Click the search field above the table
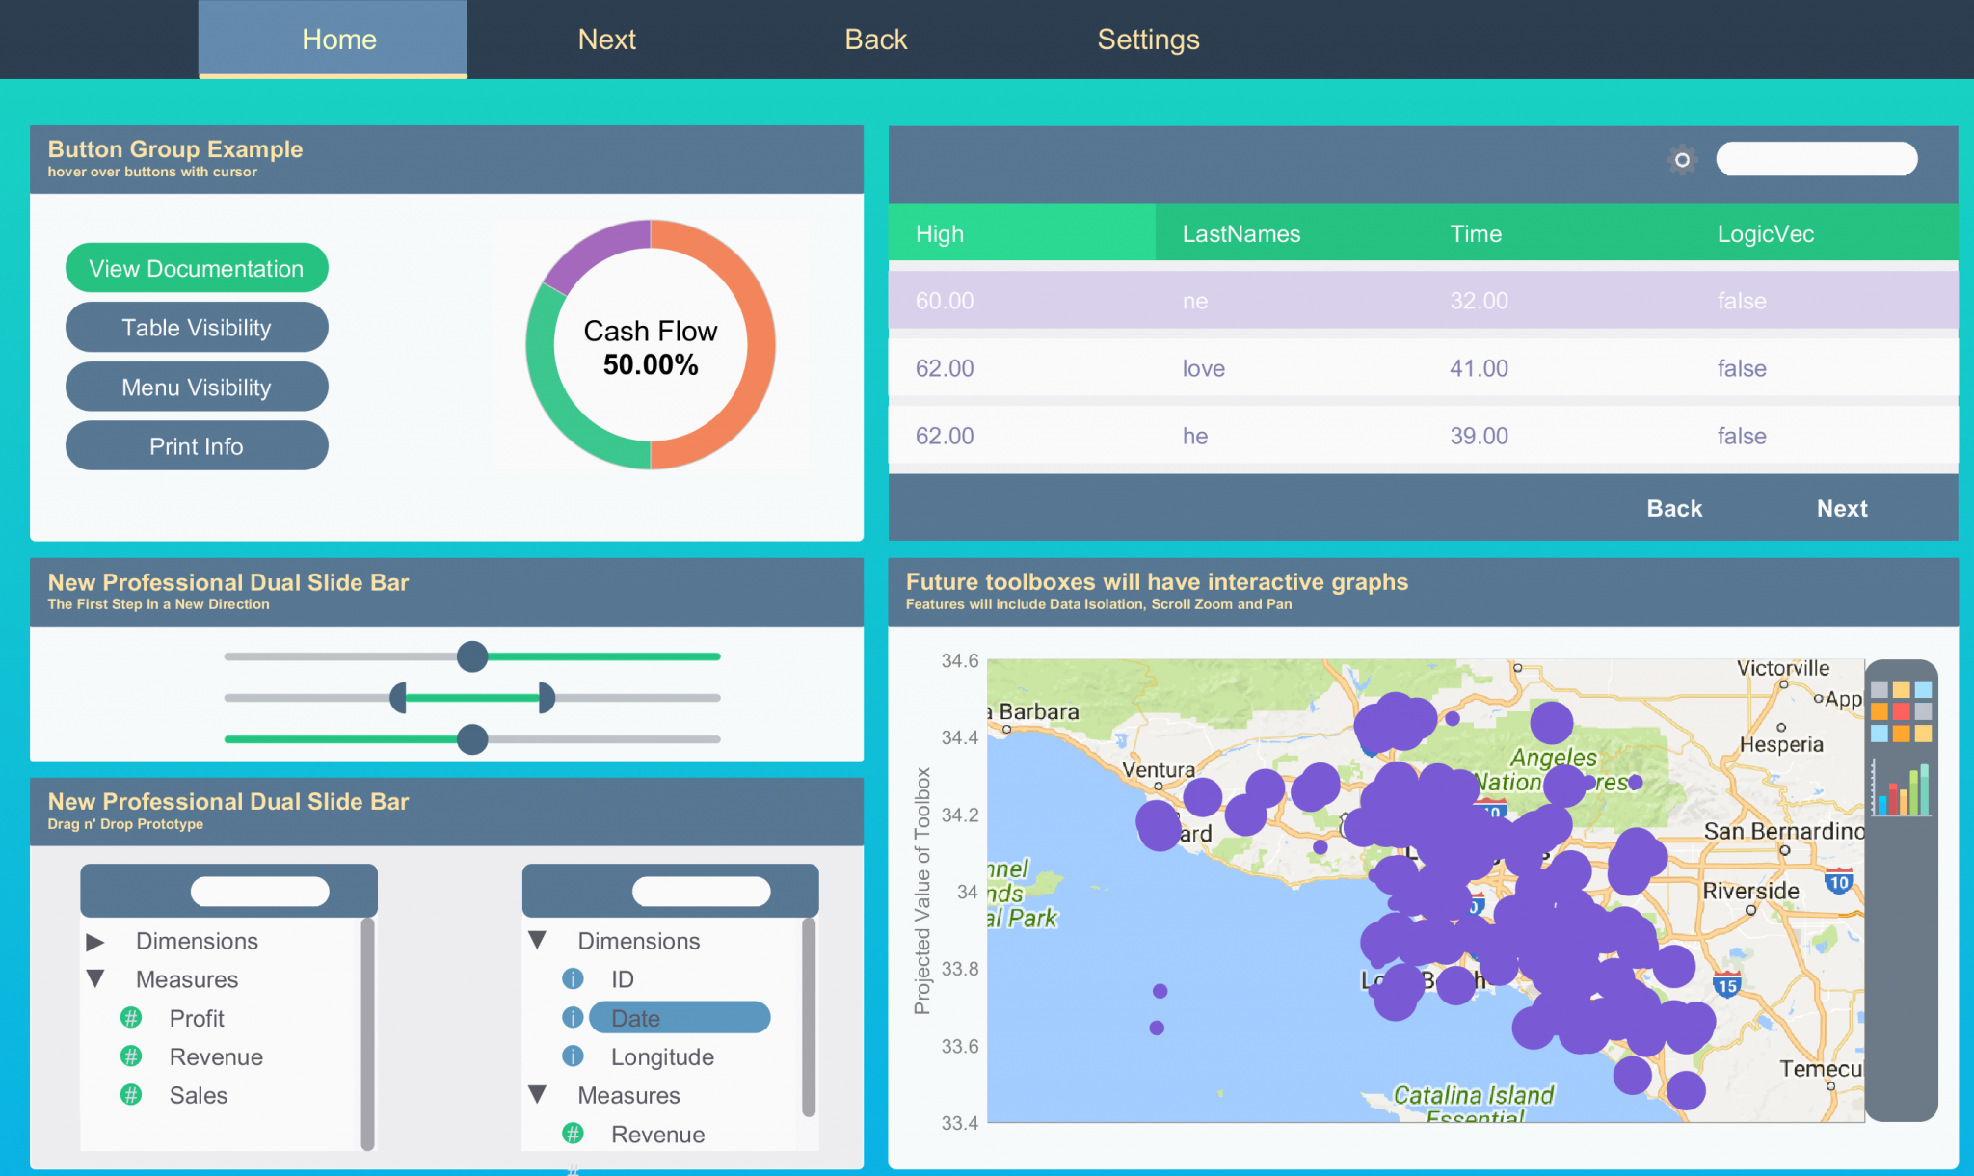 1816,159
